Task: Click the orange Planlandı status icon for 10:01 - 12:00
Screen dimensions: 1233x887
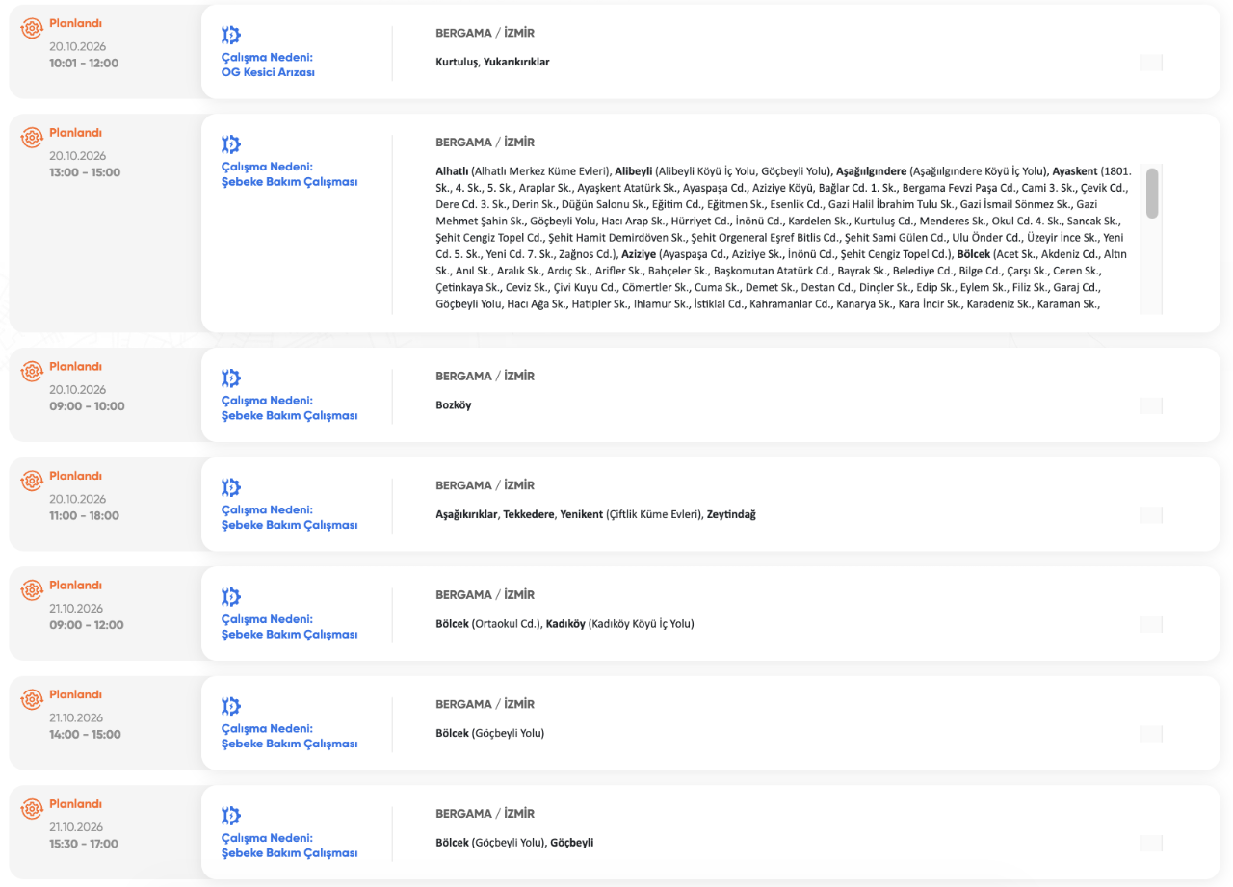Action: coord(32,28)
